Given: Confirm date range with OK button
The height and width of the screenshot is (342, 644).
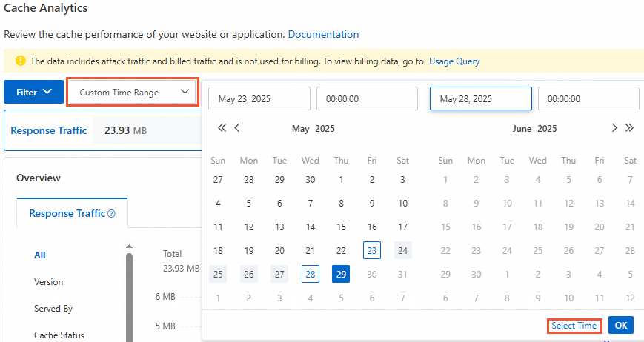Looking at the screenshot, I should (620, 325).
